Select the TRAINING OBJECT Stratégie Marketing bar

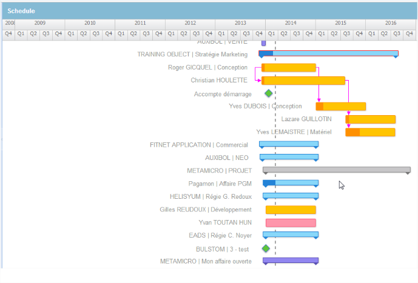click(328, 54)
